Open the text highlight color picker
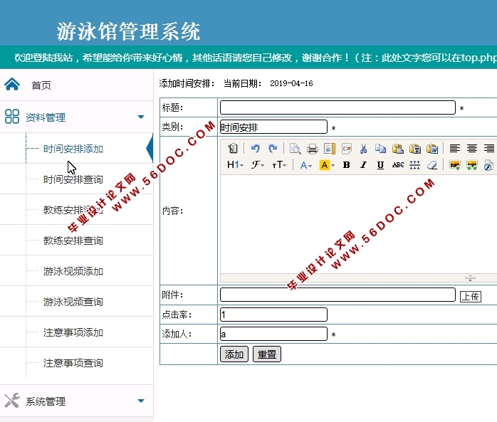The image size is (497, 422). pyautogui.click(x=326, y=165)
